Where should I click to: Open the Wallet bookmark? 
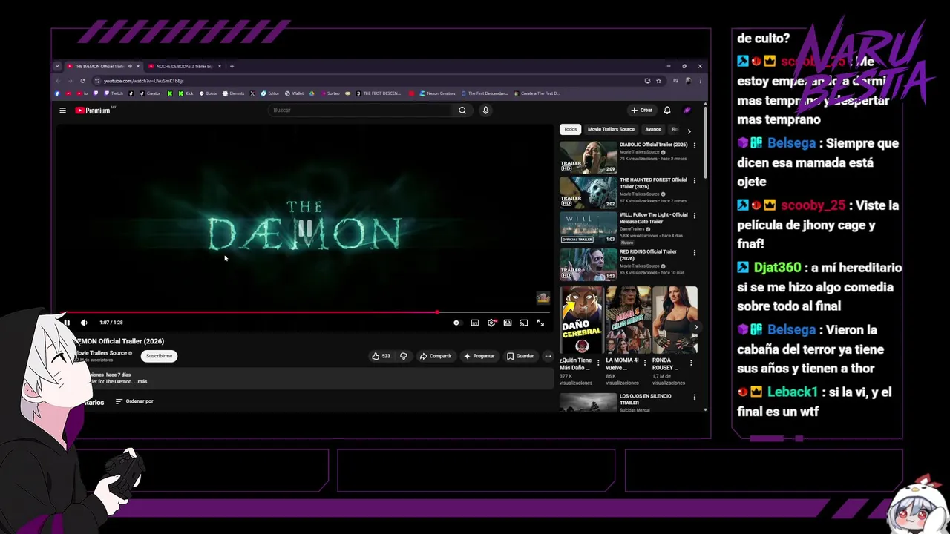[x=293, y=93]
